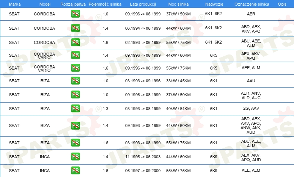Click engine codes AER, ANV, ALD, AUC

pos(251,95)
